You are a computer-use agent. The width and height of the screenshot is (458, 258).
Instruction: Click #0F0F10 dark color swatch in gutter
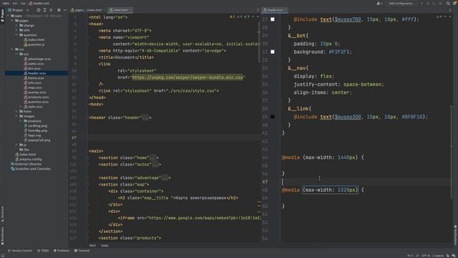pyautogui.click(x=273, y=117)
